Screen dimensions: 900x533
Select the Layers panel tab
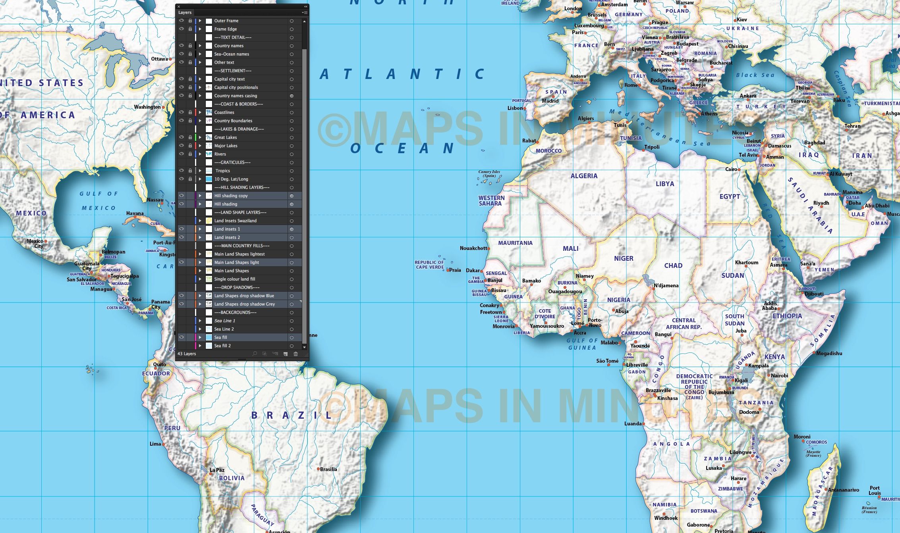[185, 12]
